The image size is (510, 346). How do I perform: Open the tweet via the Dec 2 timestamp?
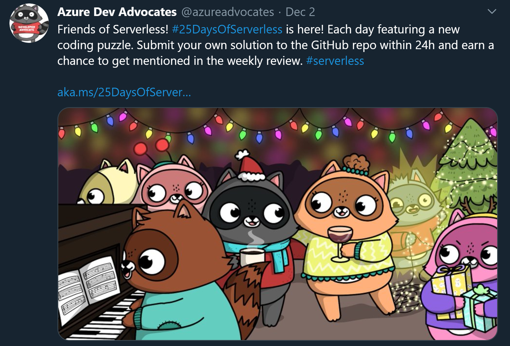[x=300, y=12]
